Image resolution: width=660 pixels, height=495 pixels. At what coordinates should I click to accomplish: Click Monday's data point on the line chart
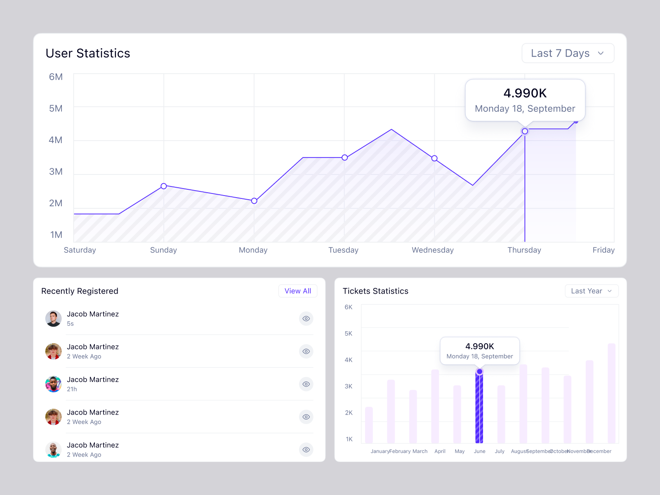pyautogui.click(x=253, y=201)
